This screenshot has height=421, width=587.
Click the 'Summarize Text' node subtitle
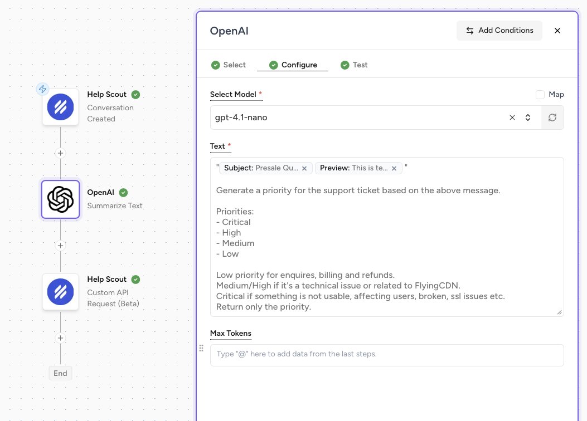[x=114, y=205]
